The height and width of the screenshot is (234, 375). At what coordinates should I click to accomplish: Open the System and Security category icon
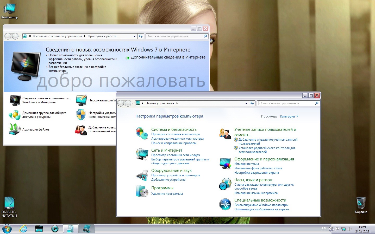click(142, 133)
